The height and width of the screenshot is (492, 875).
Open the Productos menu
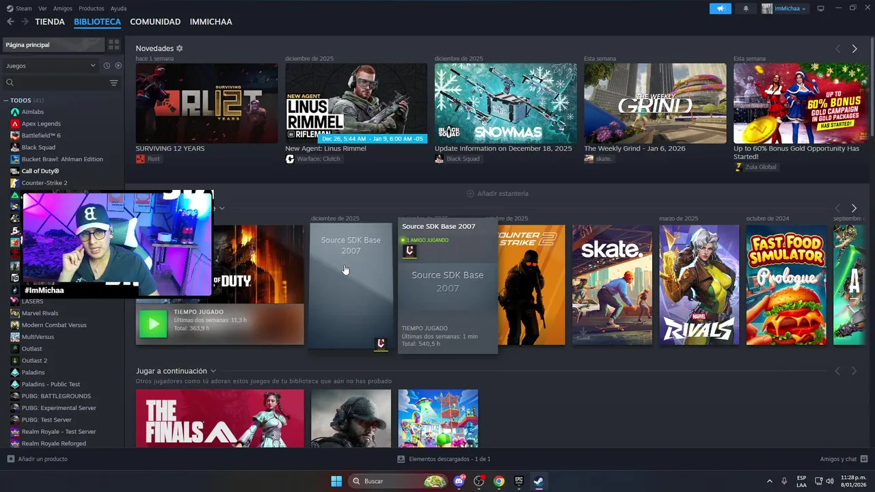point(92,8)
